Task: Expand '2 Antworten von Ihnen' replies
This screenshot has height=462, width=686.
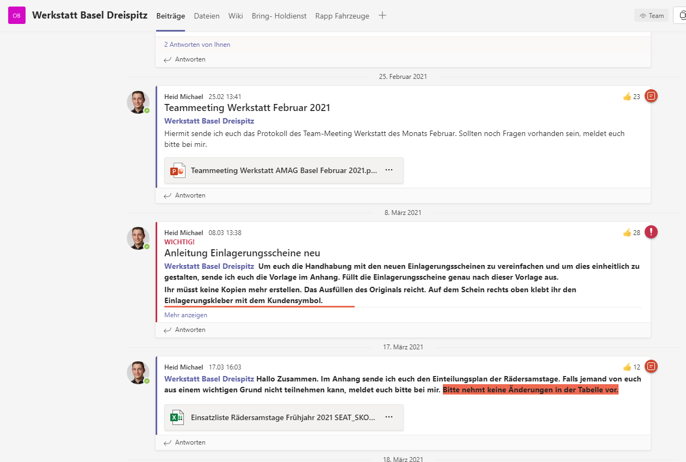Action: 197,45
